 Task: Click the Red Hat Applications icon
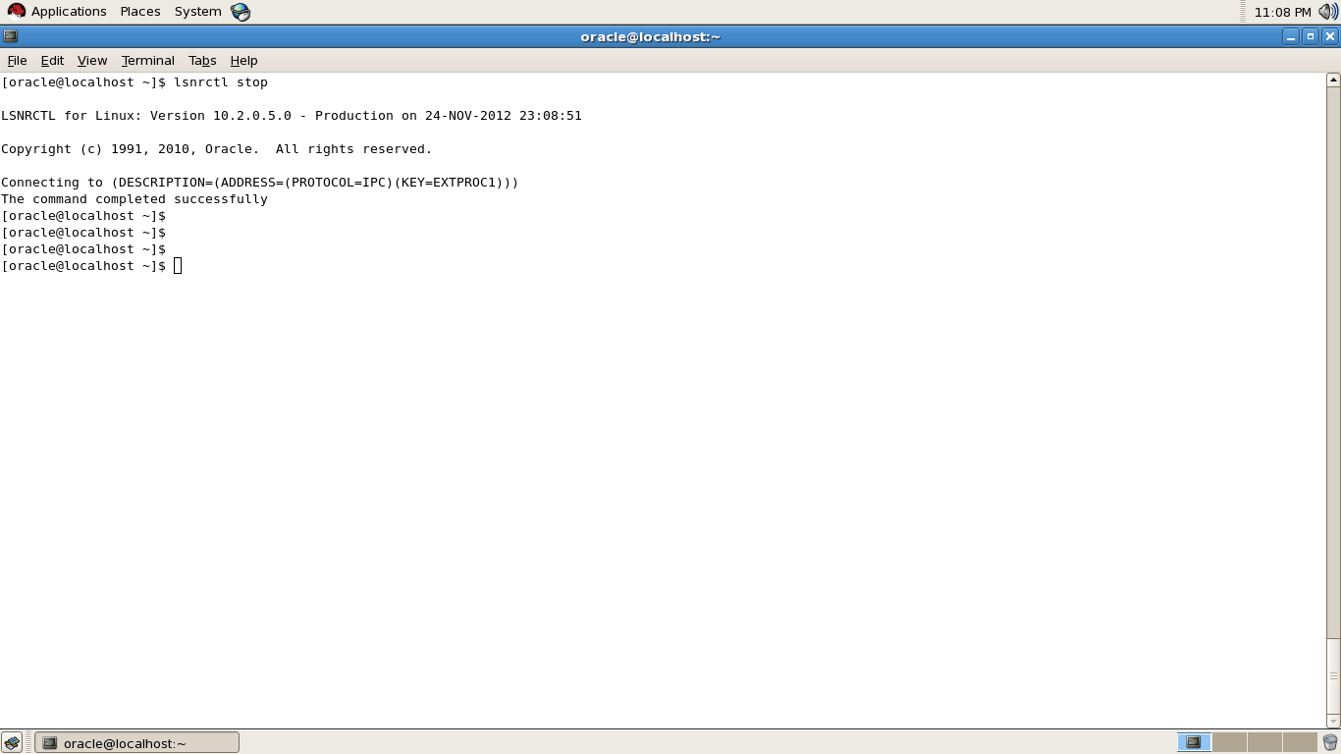[x=16, y=12]
